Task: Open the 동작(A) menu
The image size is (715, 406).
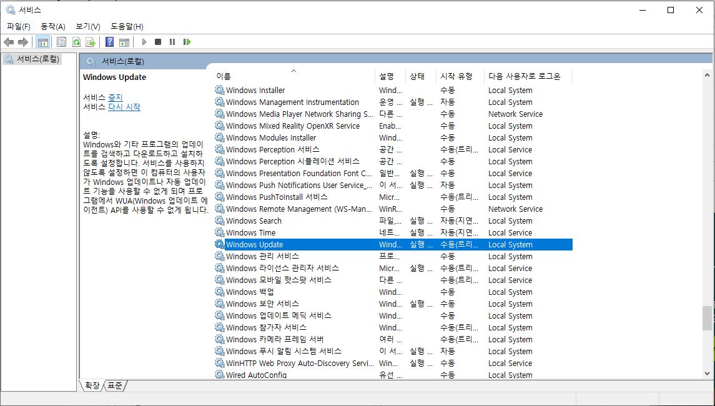Action: tap(53, 26)
